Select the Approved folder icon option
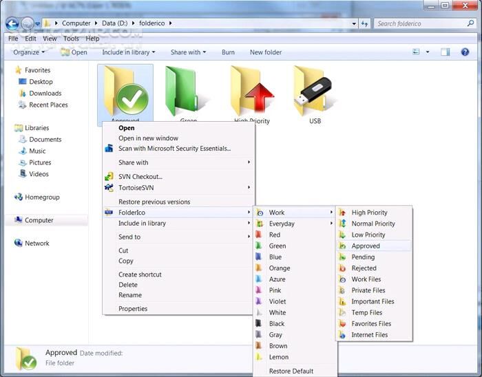 [x=366, y=246]
